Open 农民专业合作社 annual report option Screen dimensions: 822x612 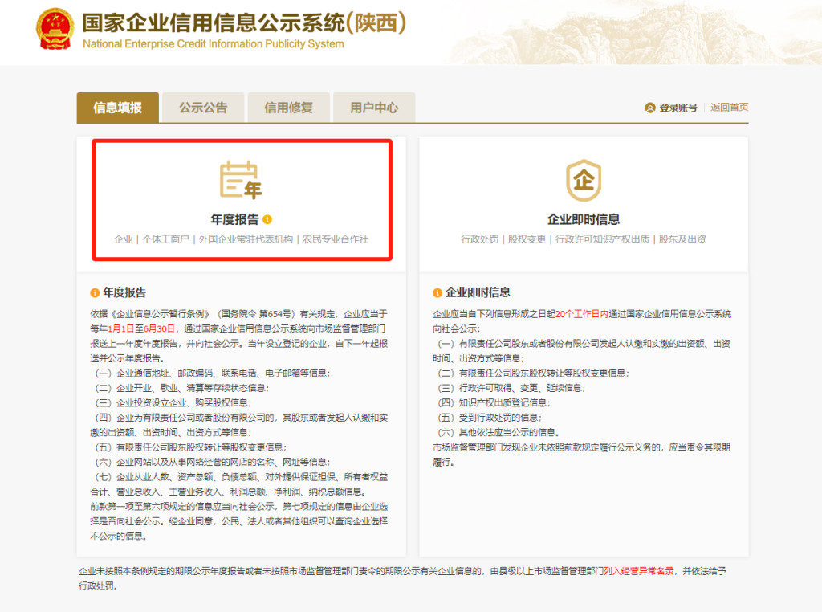point(336,239)
